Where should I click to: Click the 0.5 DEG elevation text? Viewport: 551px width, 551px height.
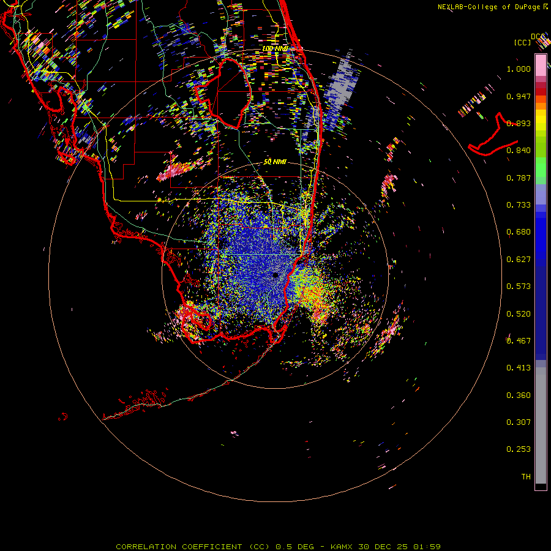294,547
